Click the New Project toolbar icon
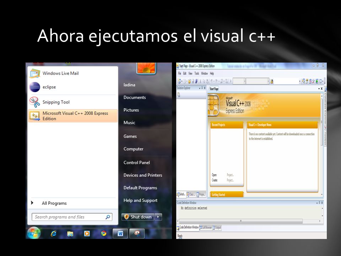The height and width of the screenshot is (256, 341). [x=179, y=81]
